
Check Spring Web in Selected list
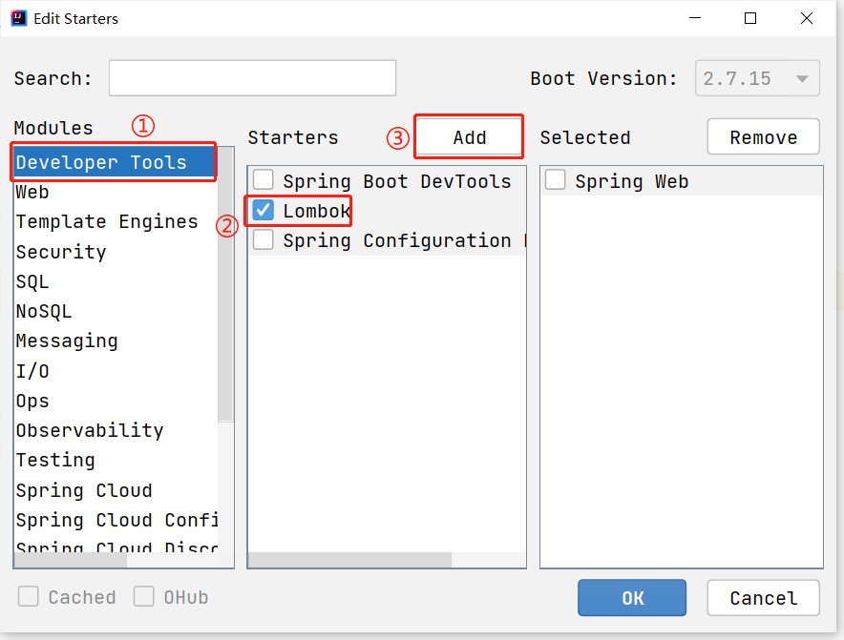coord(555,180)
